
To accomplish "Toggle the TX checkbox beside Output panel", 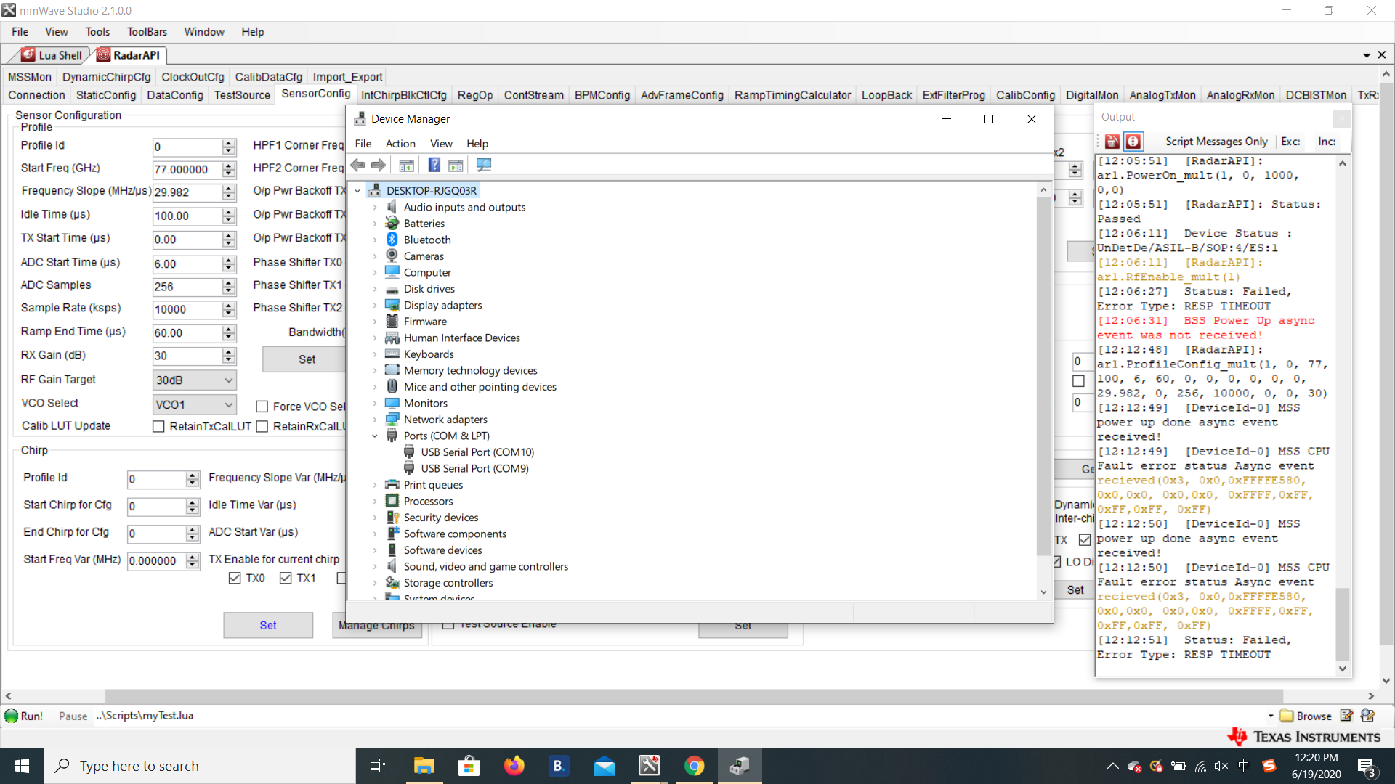I will [x=1085, y=540].
